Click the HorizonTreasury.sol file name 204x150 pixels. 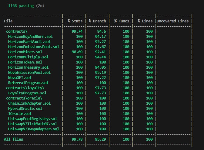coord(28,67)
